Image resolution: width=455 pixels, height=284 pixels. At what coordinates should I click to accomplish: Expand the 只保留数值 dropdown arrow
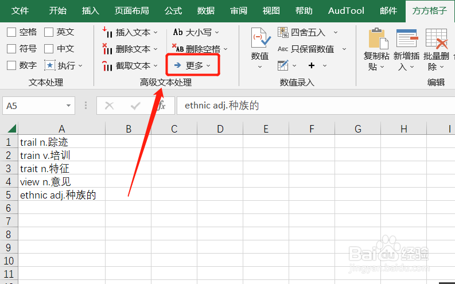(x=344, y=49)
